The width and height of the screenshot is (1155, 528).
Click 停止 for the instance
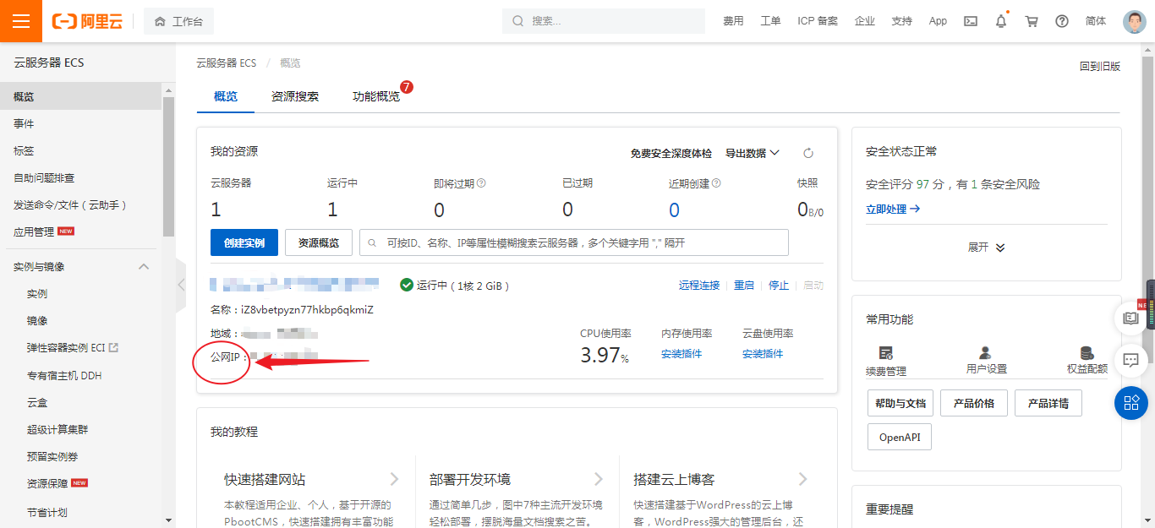coord(779,286)
